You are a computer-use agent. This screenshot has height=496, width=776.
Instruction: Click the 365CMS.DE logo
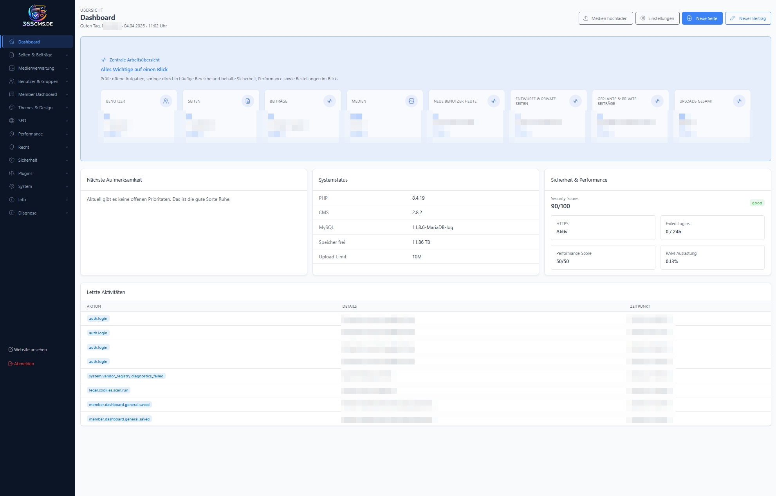point(38,16)
